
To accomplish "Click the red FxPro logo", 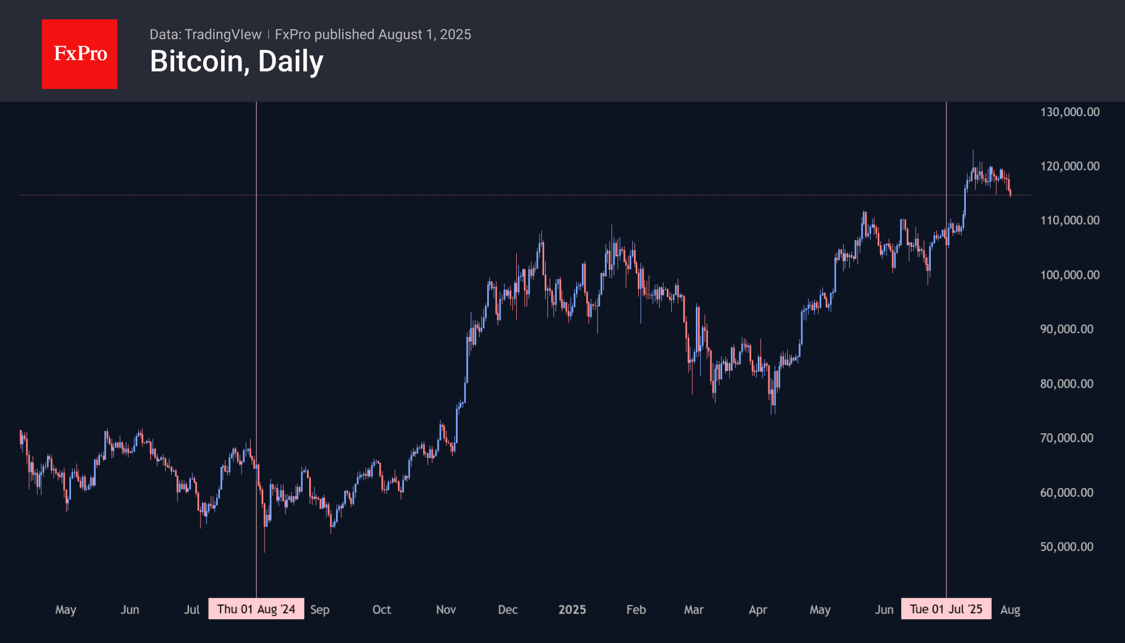I will click(80, 54).
